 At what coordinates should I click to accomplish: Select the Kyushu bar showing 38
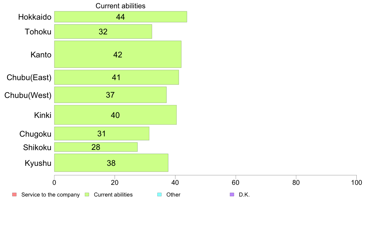111,163
